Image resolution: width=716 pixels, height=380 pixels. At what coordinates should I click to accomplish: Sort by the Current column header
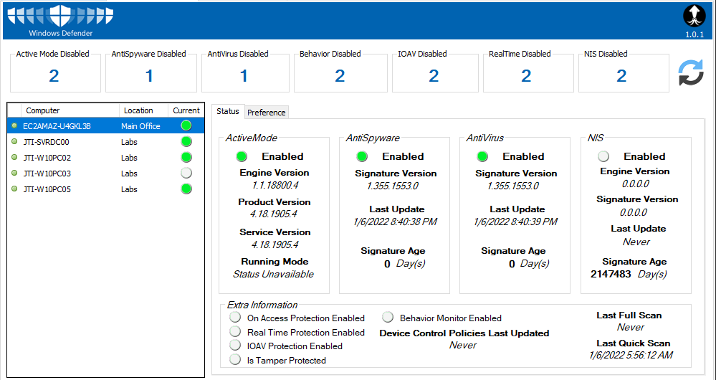tap(186, 110)
